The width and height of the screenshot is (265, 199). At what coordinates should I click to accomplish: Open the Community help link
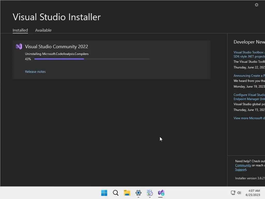point(243,165)
